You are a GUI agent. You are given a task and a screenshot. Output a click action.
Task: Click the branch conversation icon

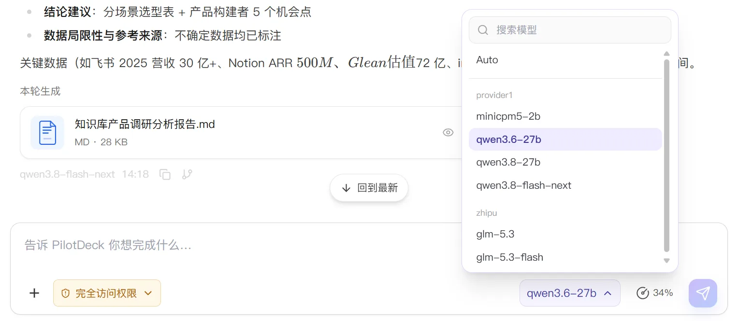coord(187,174)
